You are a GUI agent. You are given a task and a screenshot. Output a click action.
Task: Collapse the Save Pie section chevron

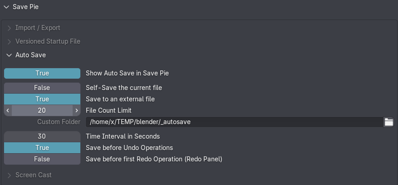pyautogui.click(x=6, y=7)
